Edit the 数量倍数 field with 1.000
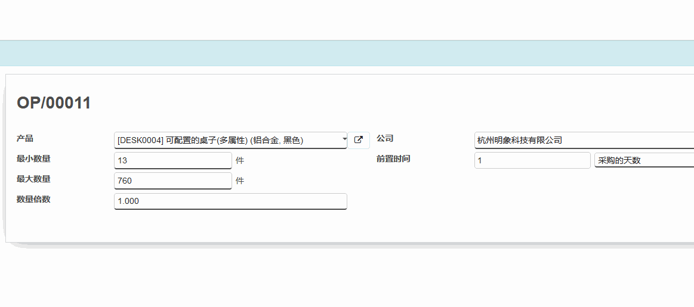Viewport: 694px width, 307px height. pos(230,201)
